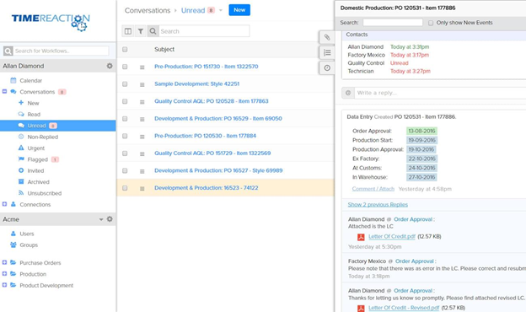Screen dimensions: 526x312
Task: Click the Comment / Attach link
Action: tap(373, 189)
